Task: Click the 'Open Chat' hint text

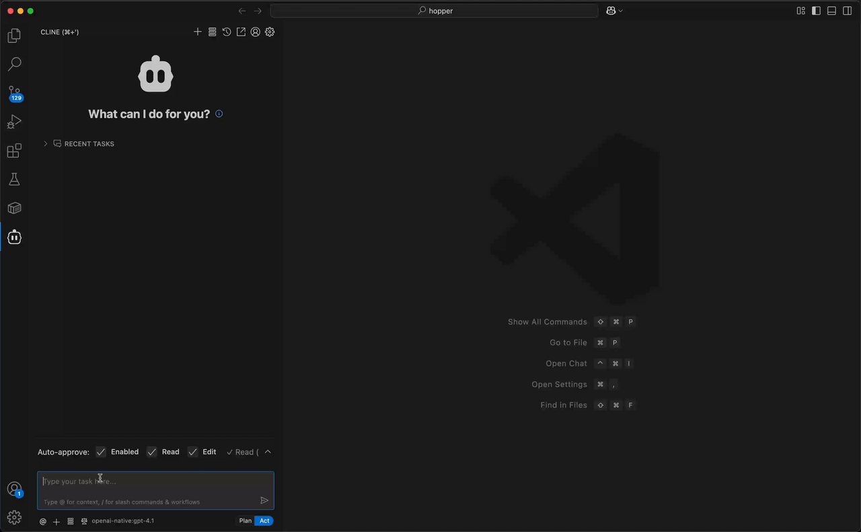Action: pos(566,364)
